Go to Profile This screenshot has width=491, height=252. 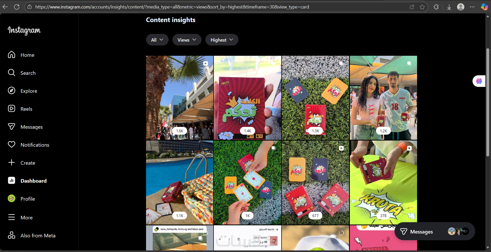point(28,199)
